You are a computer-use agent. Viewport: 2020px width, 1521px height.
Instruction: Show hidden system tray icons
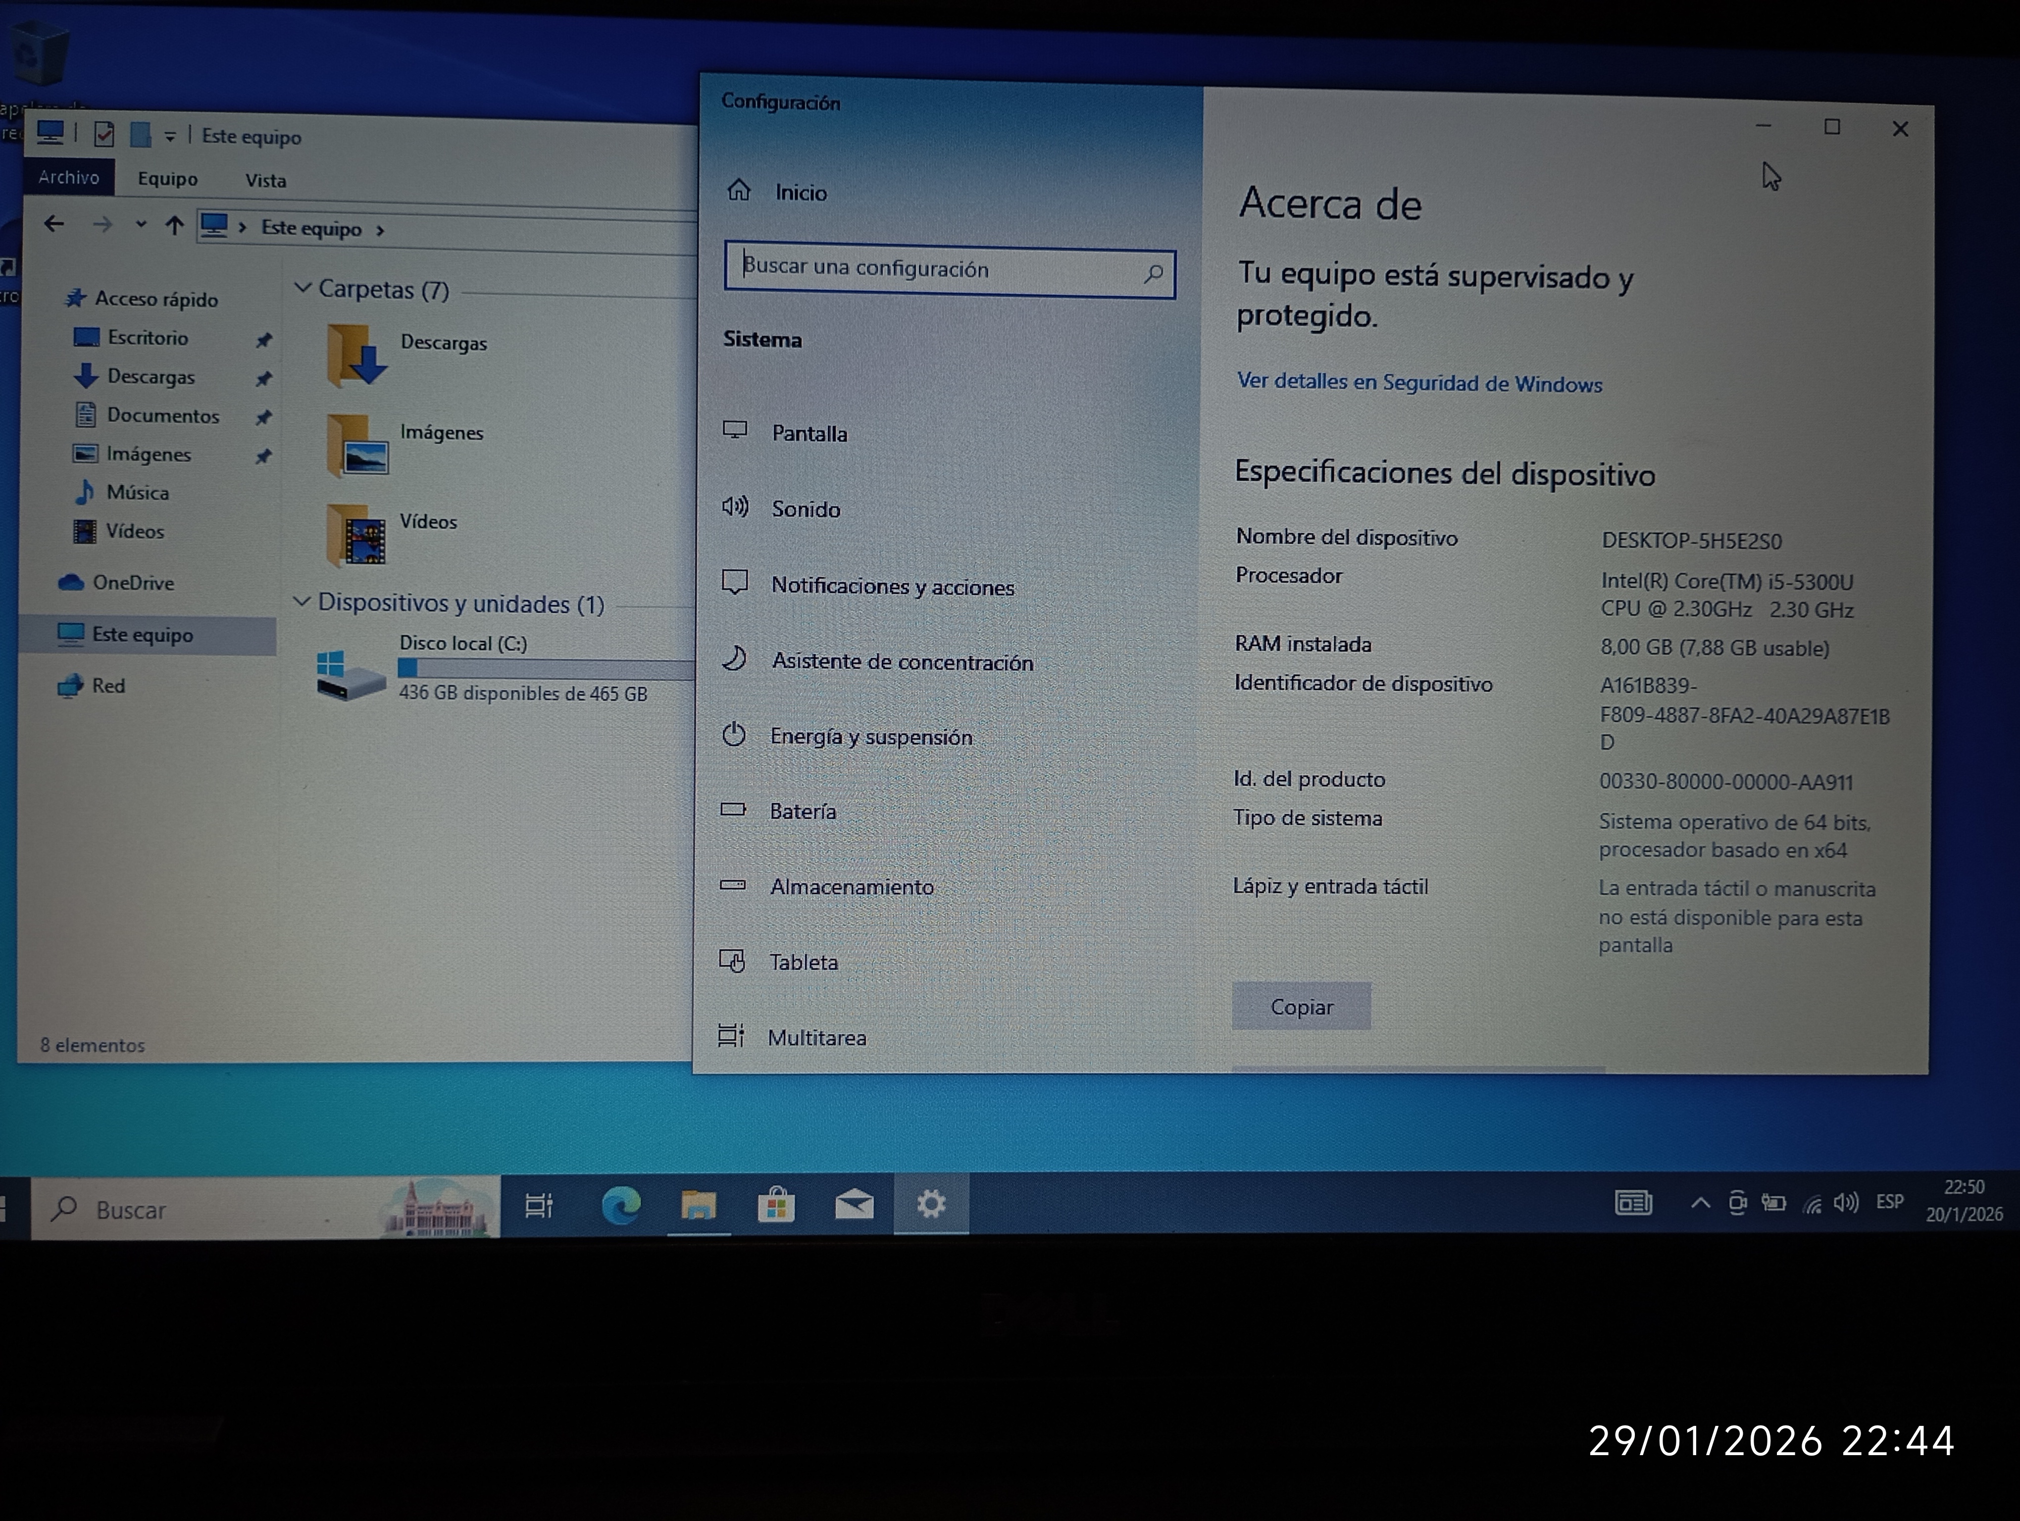click(x=1700, y=1203)
